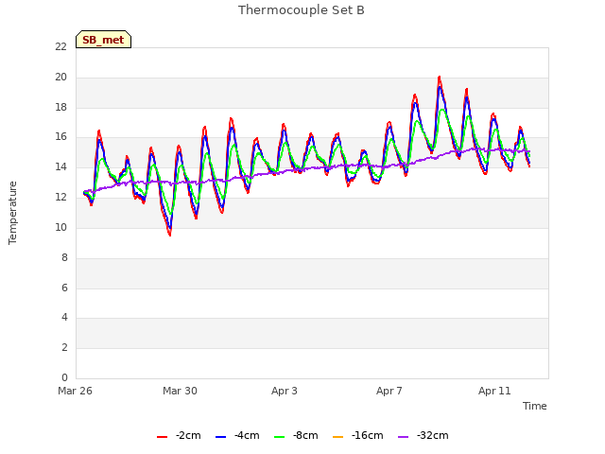
Task: Click the 16 y-axis tick label
Action: pos(60,137)
